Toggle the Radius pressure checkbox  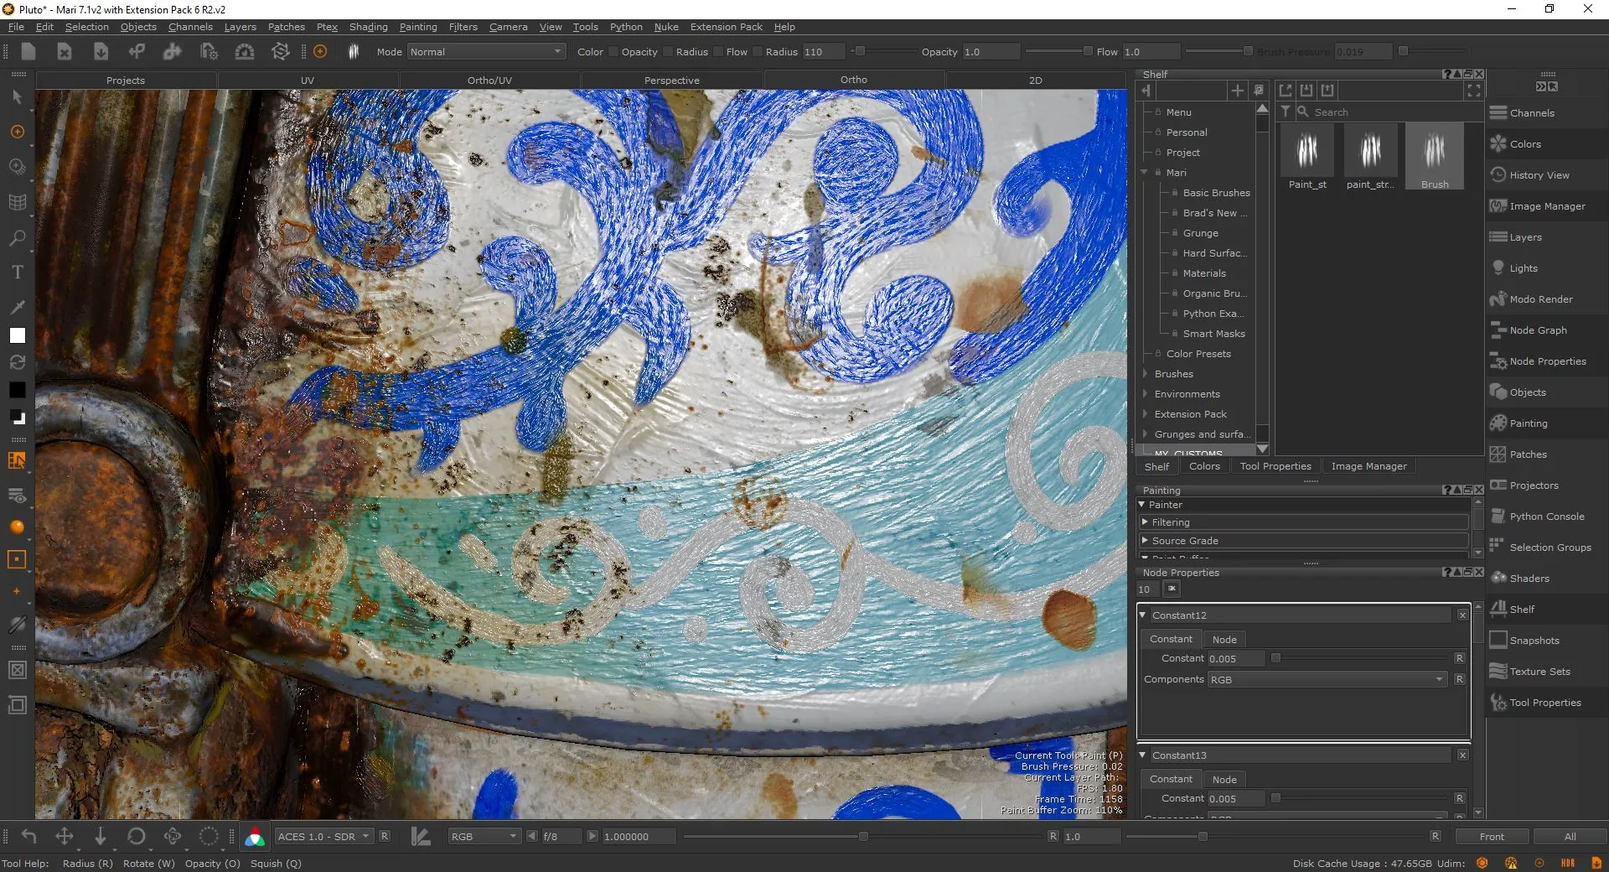[718, 52]
